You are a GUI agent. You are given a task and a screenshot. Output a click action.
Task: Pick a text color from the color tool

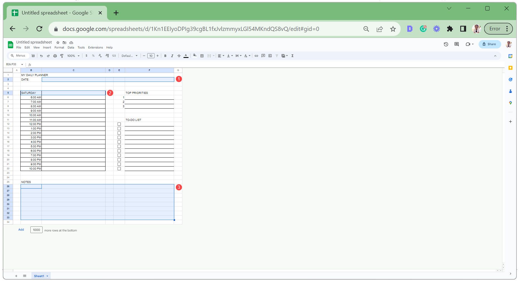pyautogui.click(x=186, y=56)
